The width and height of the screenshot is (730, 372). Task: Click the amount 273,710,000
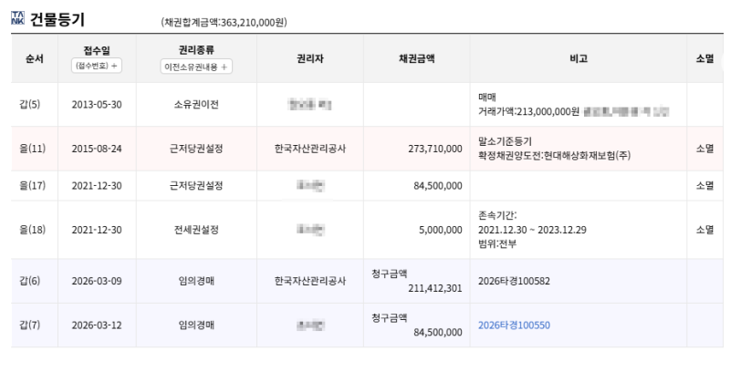pyautogui.click(x=435, y=150)
